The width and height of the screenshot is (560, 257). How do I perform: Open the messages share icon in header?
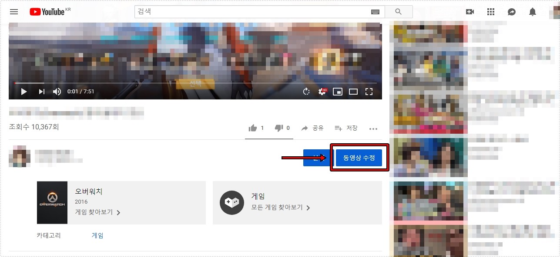tap(512, 12)
